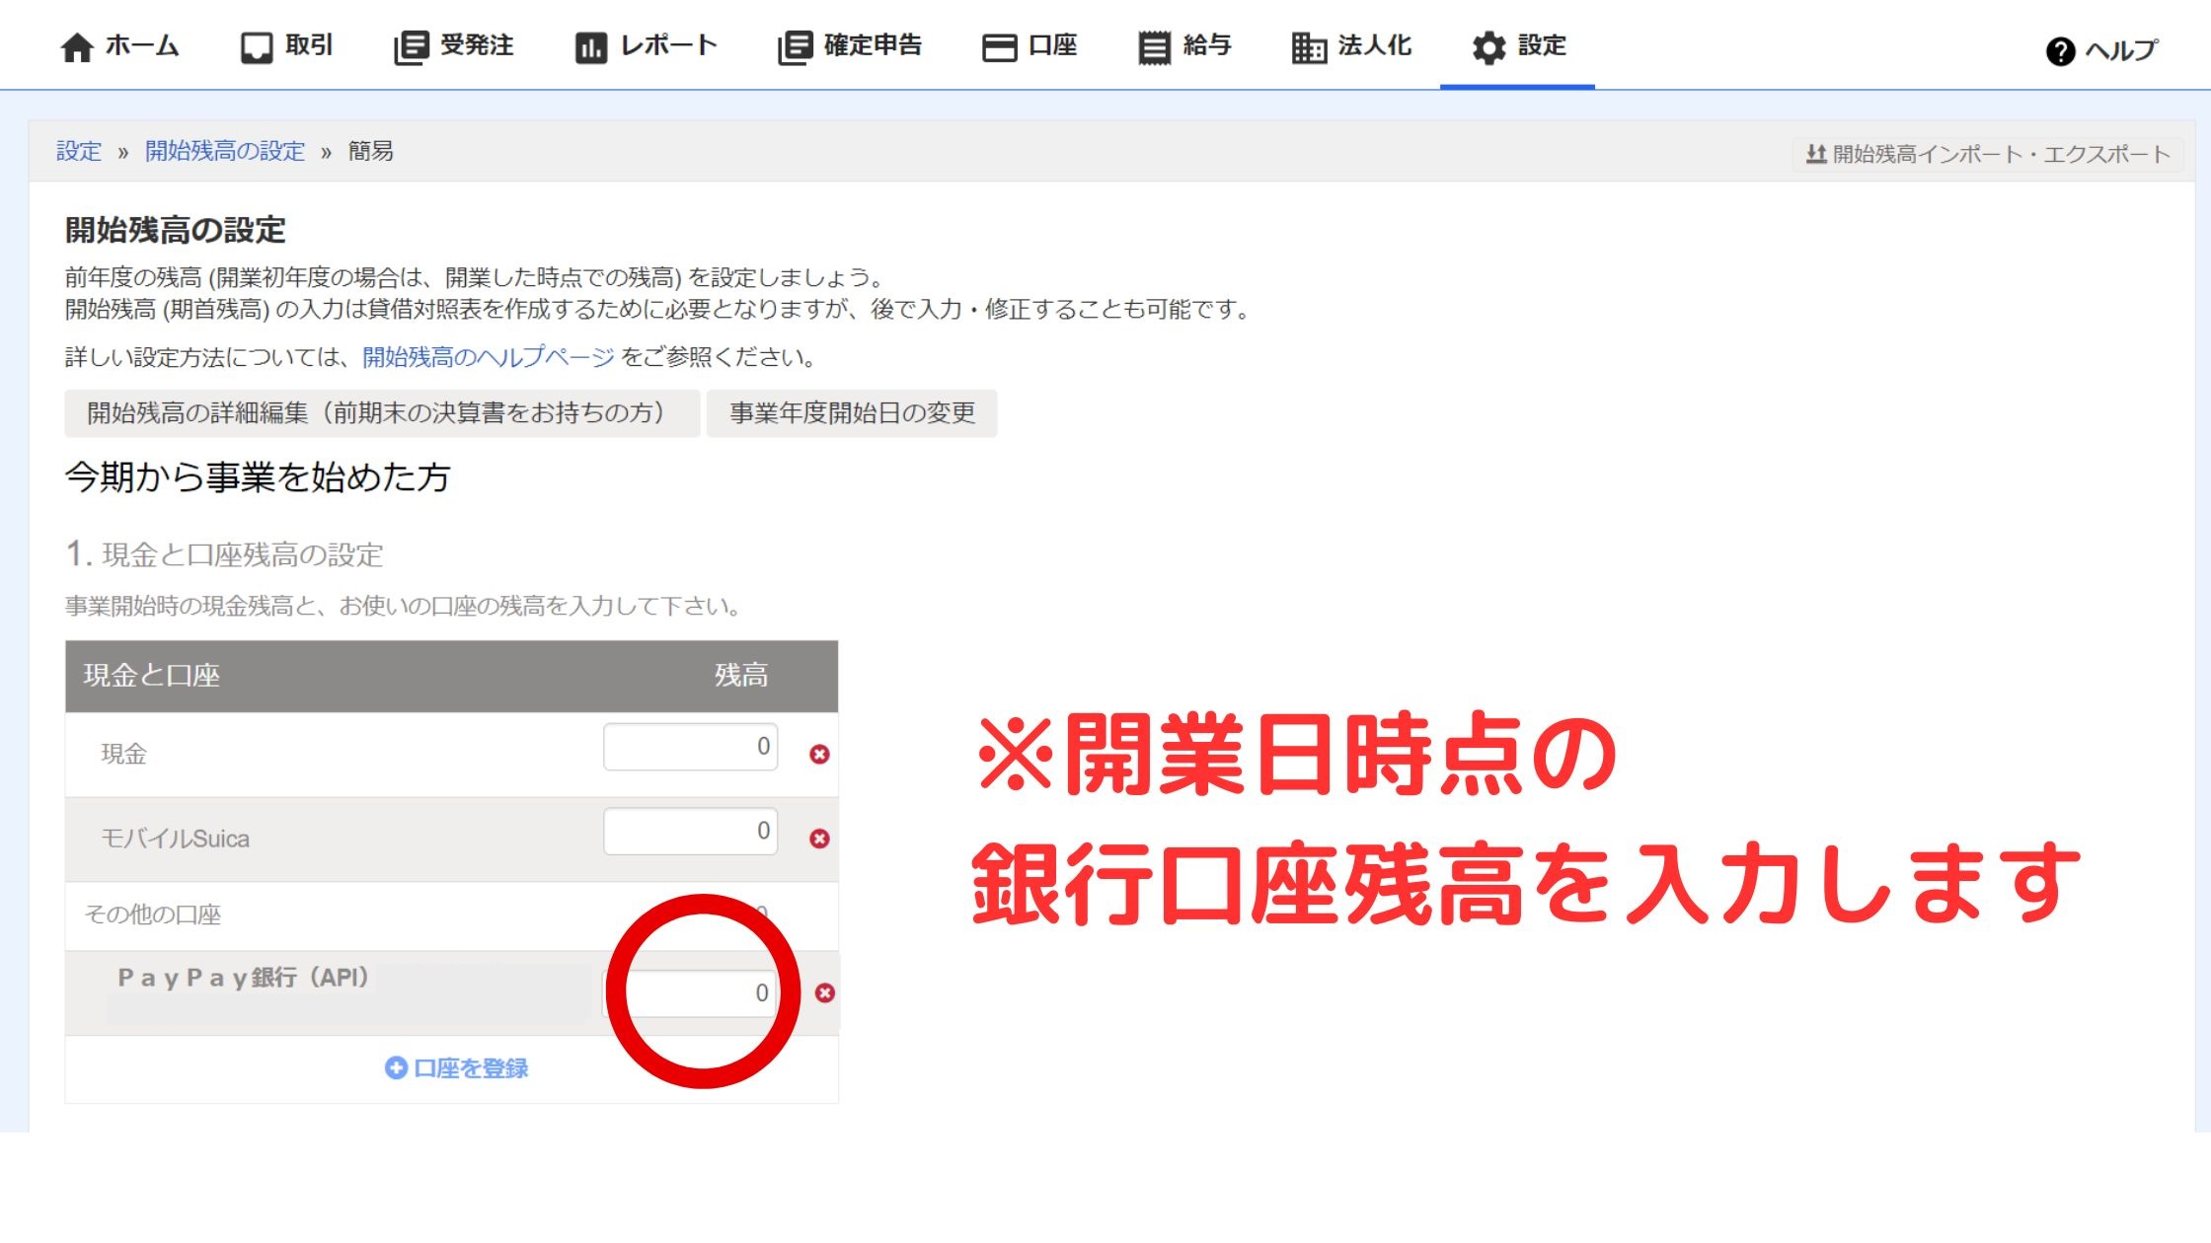This screenshot has width=2211, height=1243.
Task: Open 開始残高インポート・エクスポート button
Action: pyautogui.click(x=1987, y=154)
